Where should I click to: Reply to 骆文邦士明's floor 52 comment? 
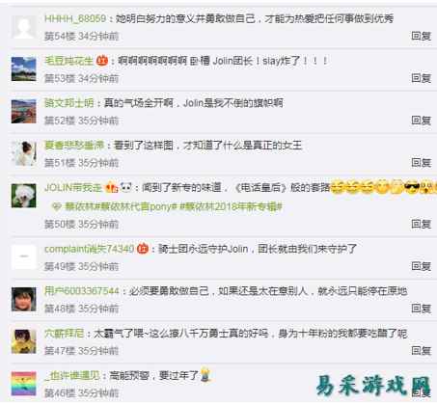click(421, 121)
